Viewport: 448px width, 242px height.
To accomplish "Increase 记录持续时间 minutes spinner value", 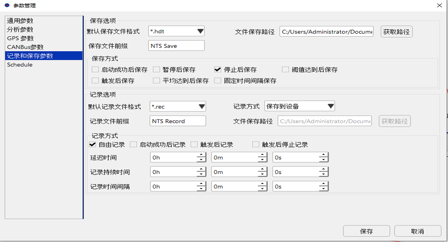I will [x=263, y=170].
